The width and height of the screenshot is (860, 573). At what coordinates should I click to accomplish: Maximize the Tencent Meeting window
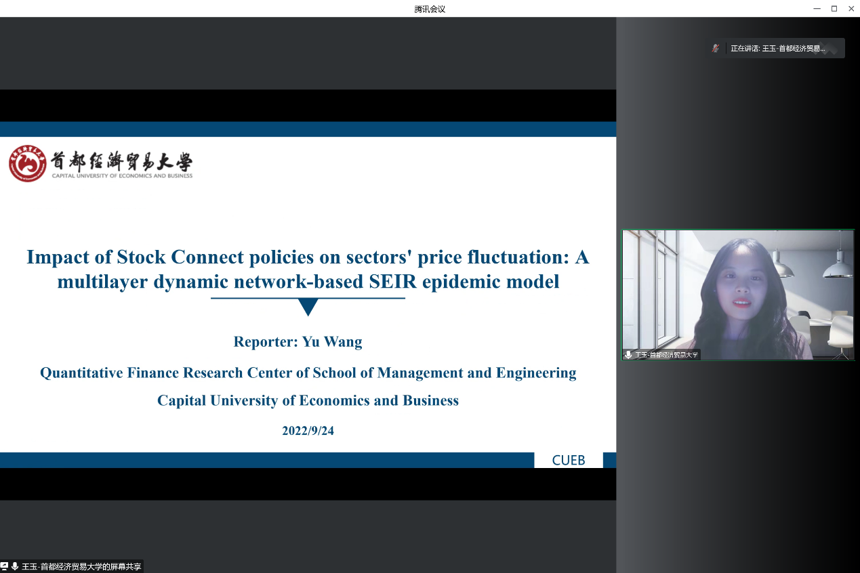pos(834,8)
